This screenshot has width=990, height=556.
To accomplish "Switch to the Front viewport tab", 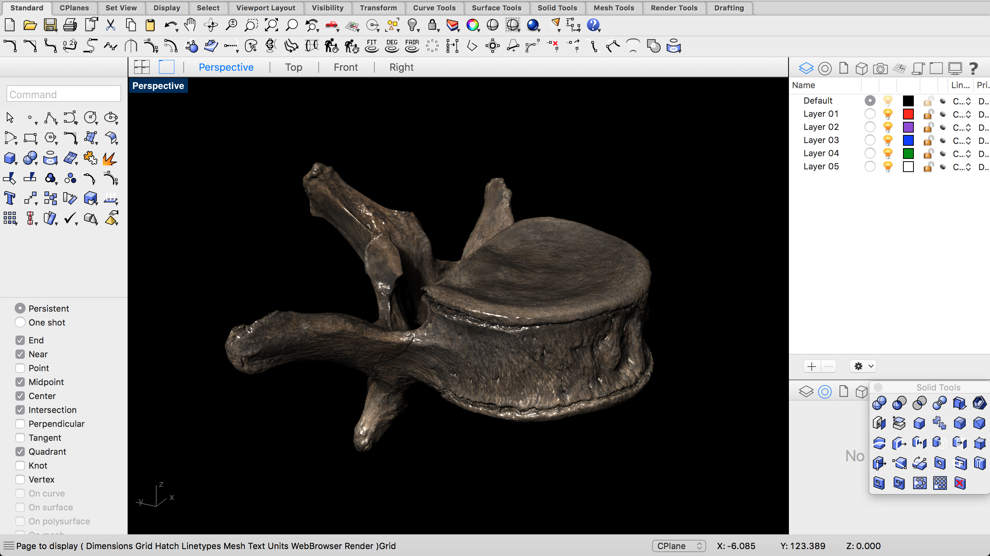I will tap(346, 67).
